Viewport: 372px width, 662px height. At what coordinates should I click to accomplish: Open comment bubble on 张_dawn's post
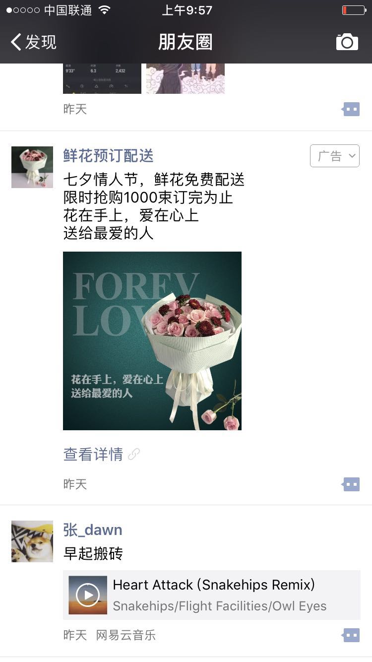click(351, 635)
